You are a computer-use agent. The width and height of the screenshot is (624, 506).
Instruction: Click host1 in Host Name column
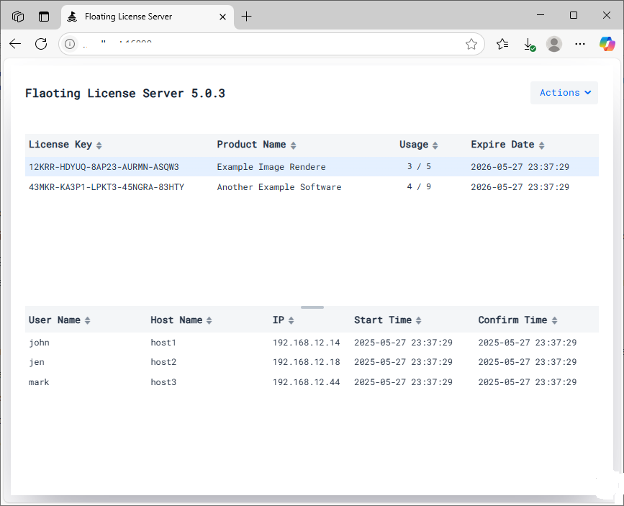tap(163, 343)
